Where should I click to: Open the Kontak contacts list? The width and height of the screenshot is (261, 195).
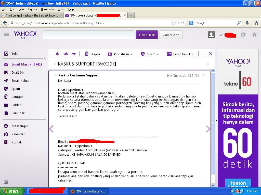(13, 142)
